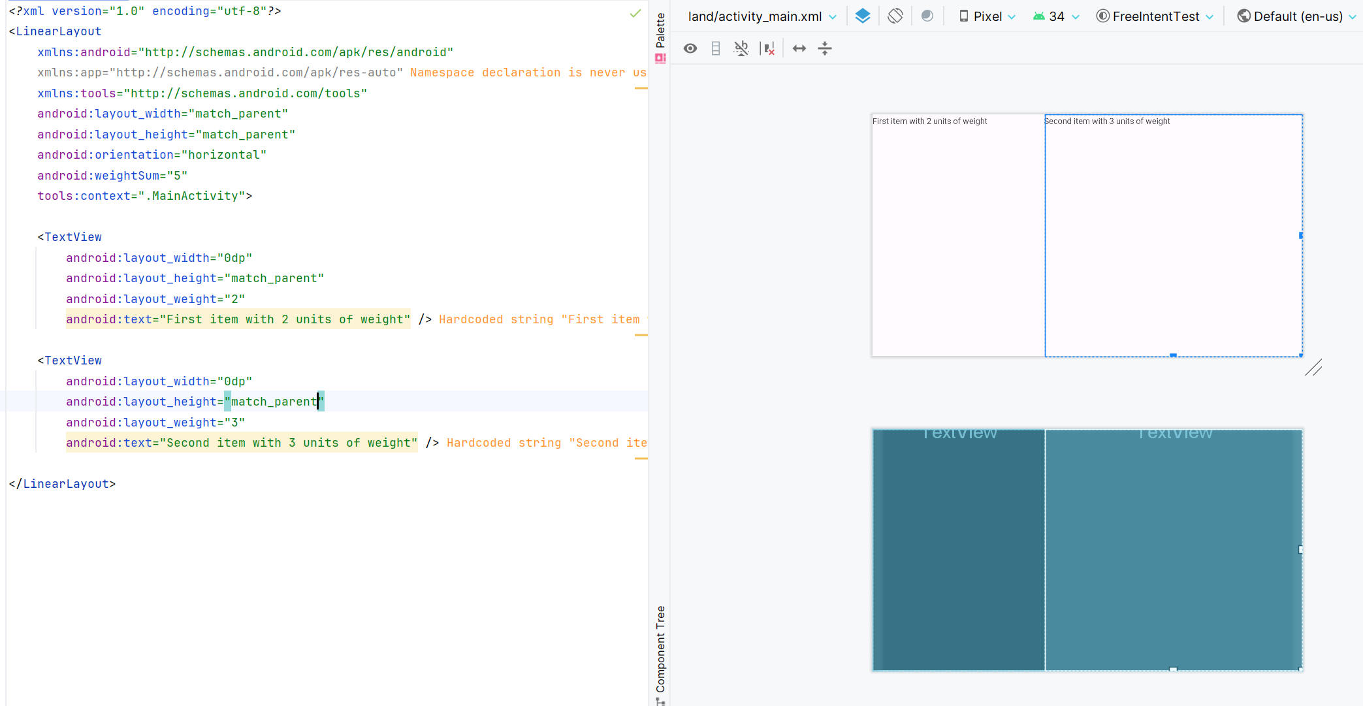The height and width of the screenshot is (706, 1363).
Task: Click Clear Baseline text icon
Action: coord(741,48)
